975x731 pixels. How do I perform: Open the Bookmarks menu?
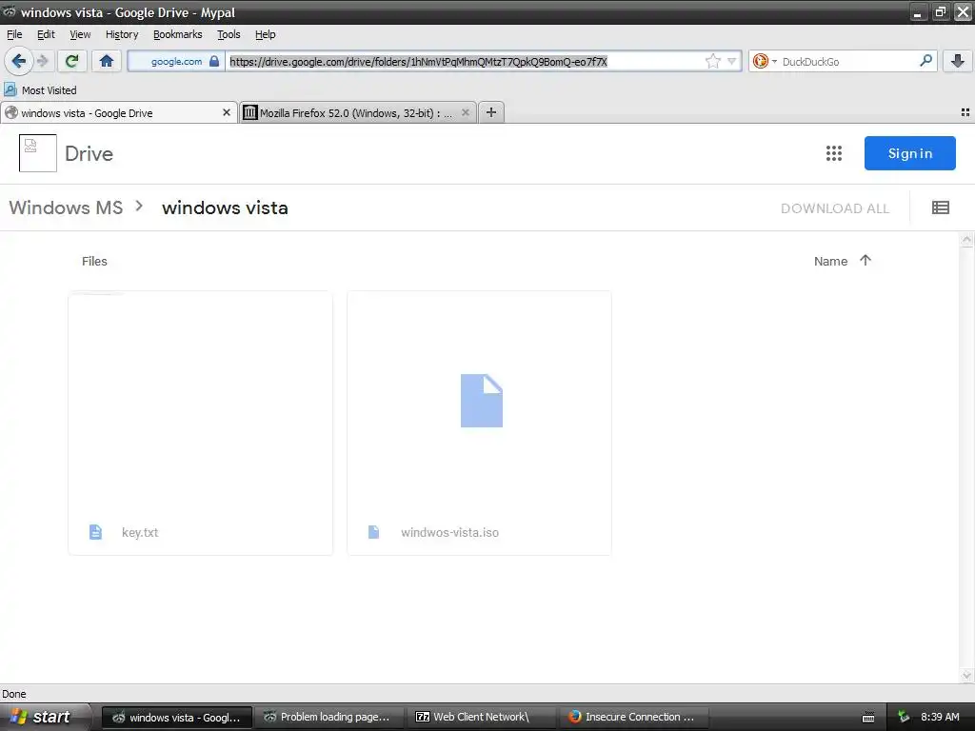point(178,34)
